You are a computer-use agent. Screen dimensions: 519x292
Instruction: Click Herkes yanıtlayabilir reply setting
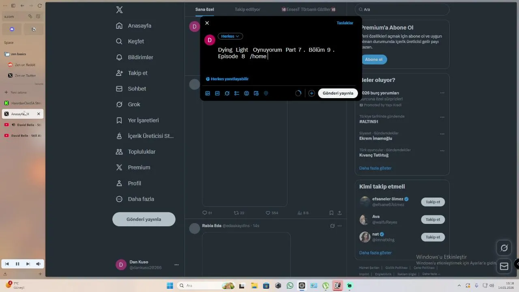click(x=227, y=79)
